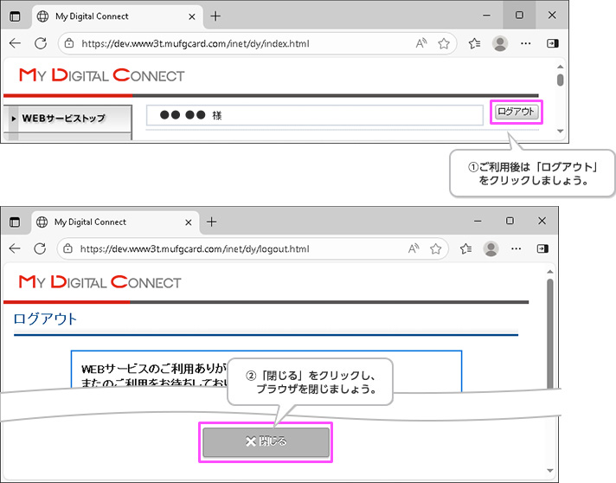616x483 pixels.
Task: Open the favorites list in the logout.html window
Action: [466, 248]
